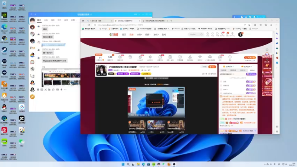Click the scissors screenshot icon in QQ chat
Image resolution: width=297 pixels, height=167 pixels.
pos(45,89)
